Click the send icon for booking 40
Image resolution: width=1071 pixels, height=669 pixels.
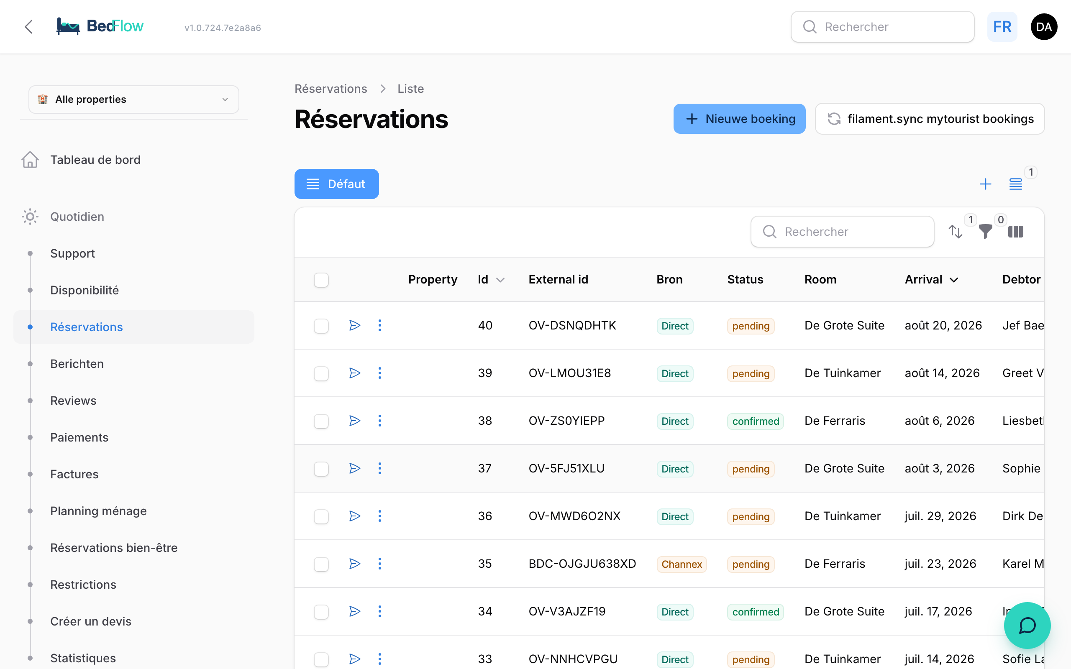(x=354, y=326)
